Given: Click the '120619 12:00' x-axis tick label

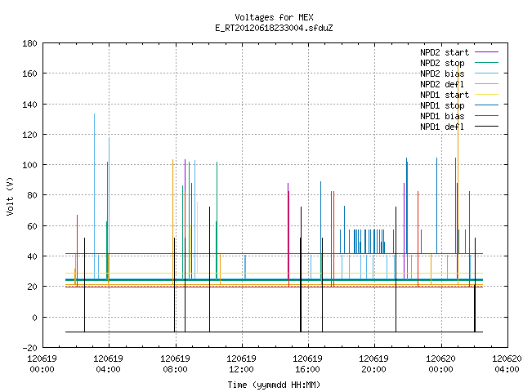Looking at the screenshot, I should pyautogui.click(x=241, y=364).
